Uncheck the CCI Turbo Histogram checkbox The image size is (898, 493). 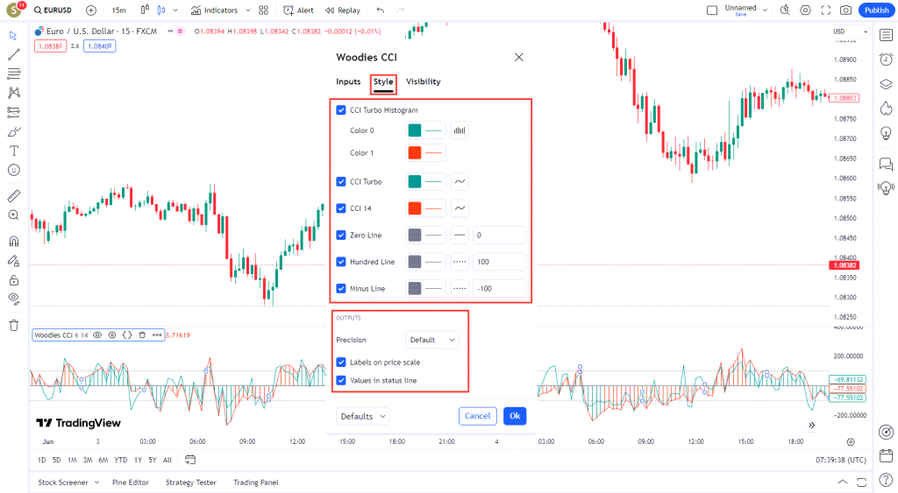[341, 110]
